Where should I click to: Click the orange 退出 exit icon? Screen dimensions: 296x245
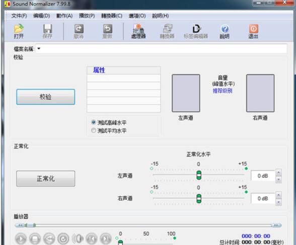point(253,29)
